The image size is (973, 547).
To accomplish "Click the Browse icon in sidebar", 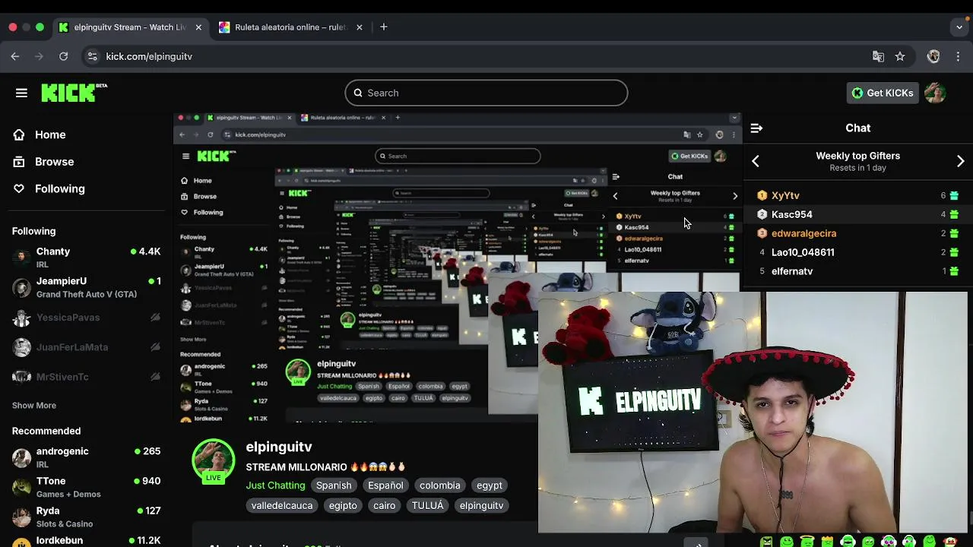I will pyautogui.click(x=19, y=162).
